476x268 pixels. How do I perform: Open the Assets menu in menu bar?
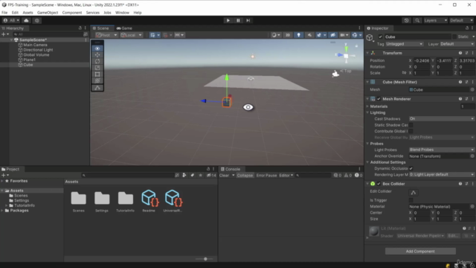tap(28, 13)
